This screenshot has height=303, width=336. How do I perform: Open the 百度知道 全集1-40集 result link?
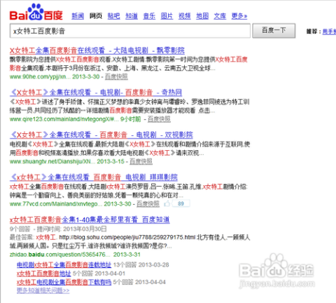tap(90, 220)
